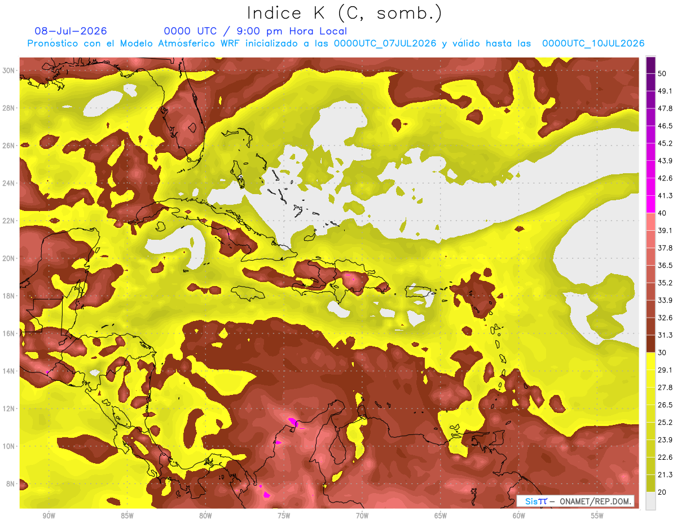677x523 pixels.
Task: Click the "14N" latitude axis label
Action: tap(9, 371)
